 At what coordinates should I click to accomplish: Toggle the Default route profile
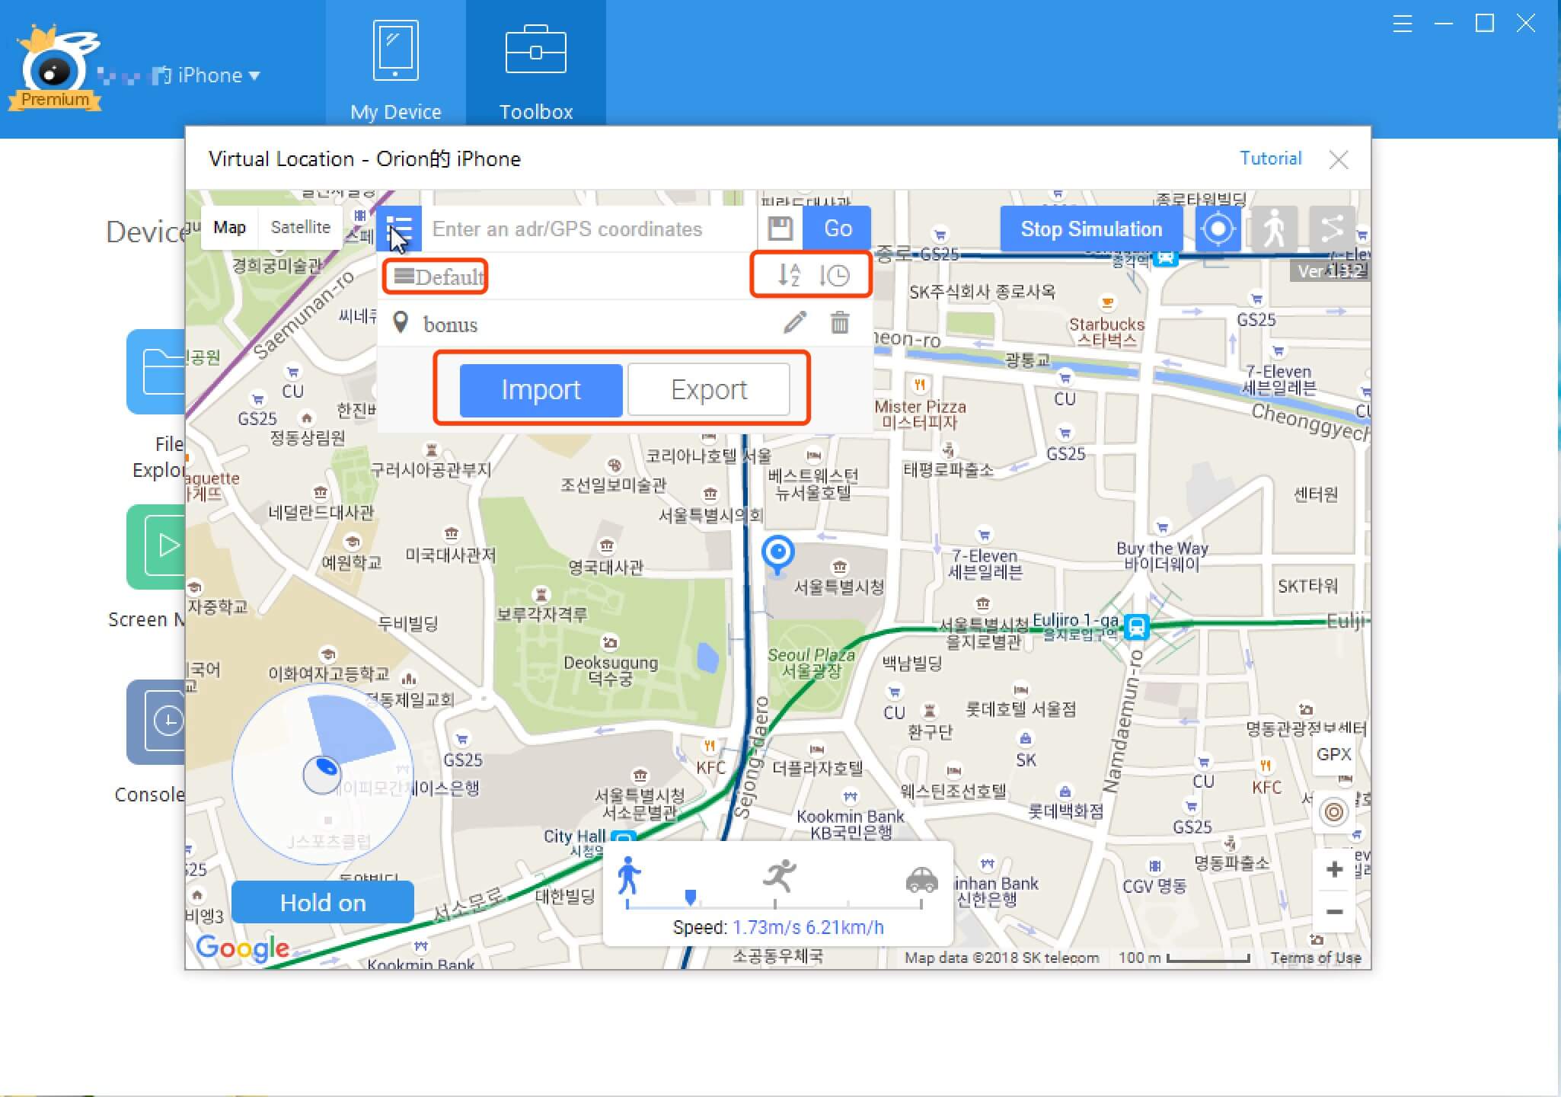(439, 277)
